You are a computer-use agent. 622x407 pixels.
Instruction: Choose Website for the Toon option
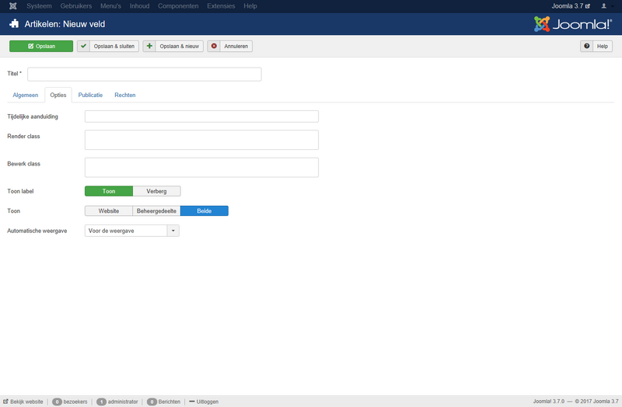pos(109,210)
